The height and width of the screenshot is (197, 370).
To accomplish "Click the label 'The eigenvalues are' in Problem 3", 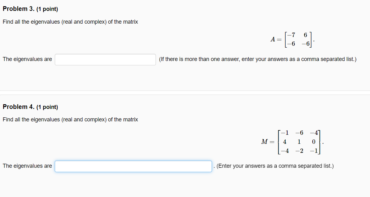I will pos(27,59).
